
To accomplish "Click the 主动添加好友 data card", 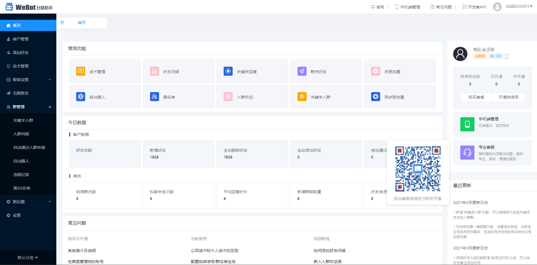I will click(x=326, y=154).
